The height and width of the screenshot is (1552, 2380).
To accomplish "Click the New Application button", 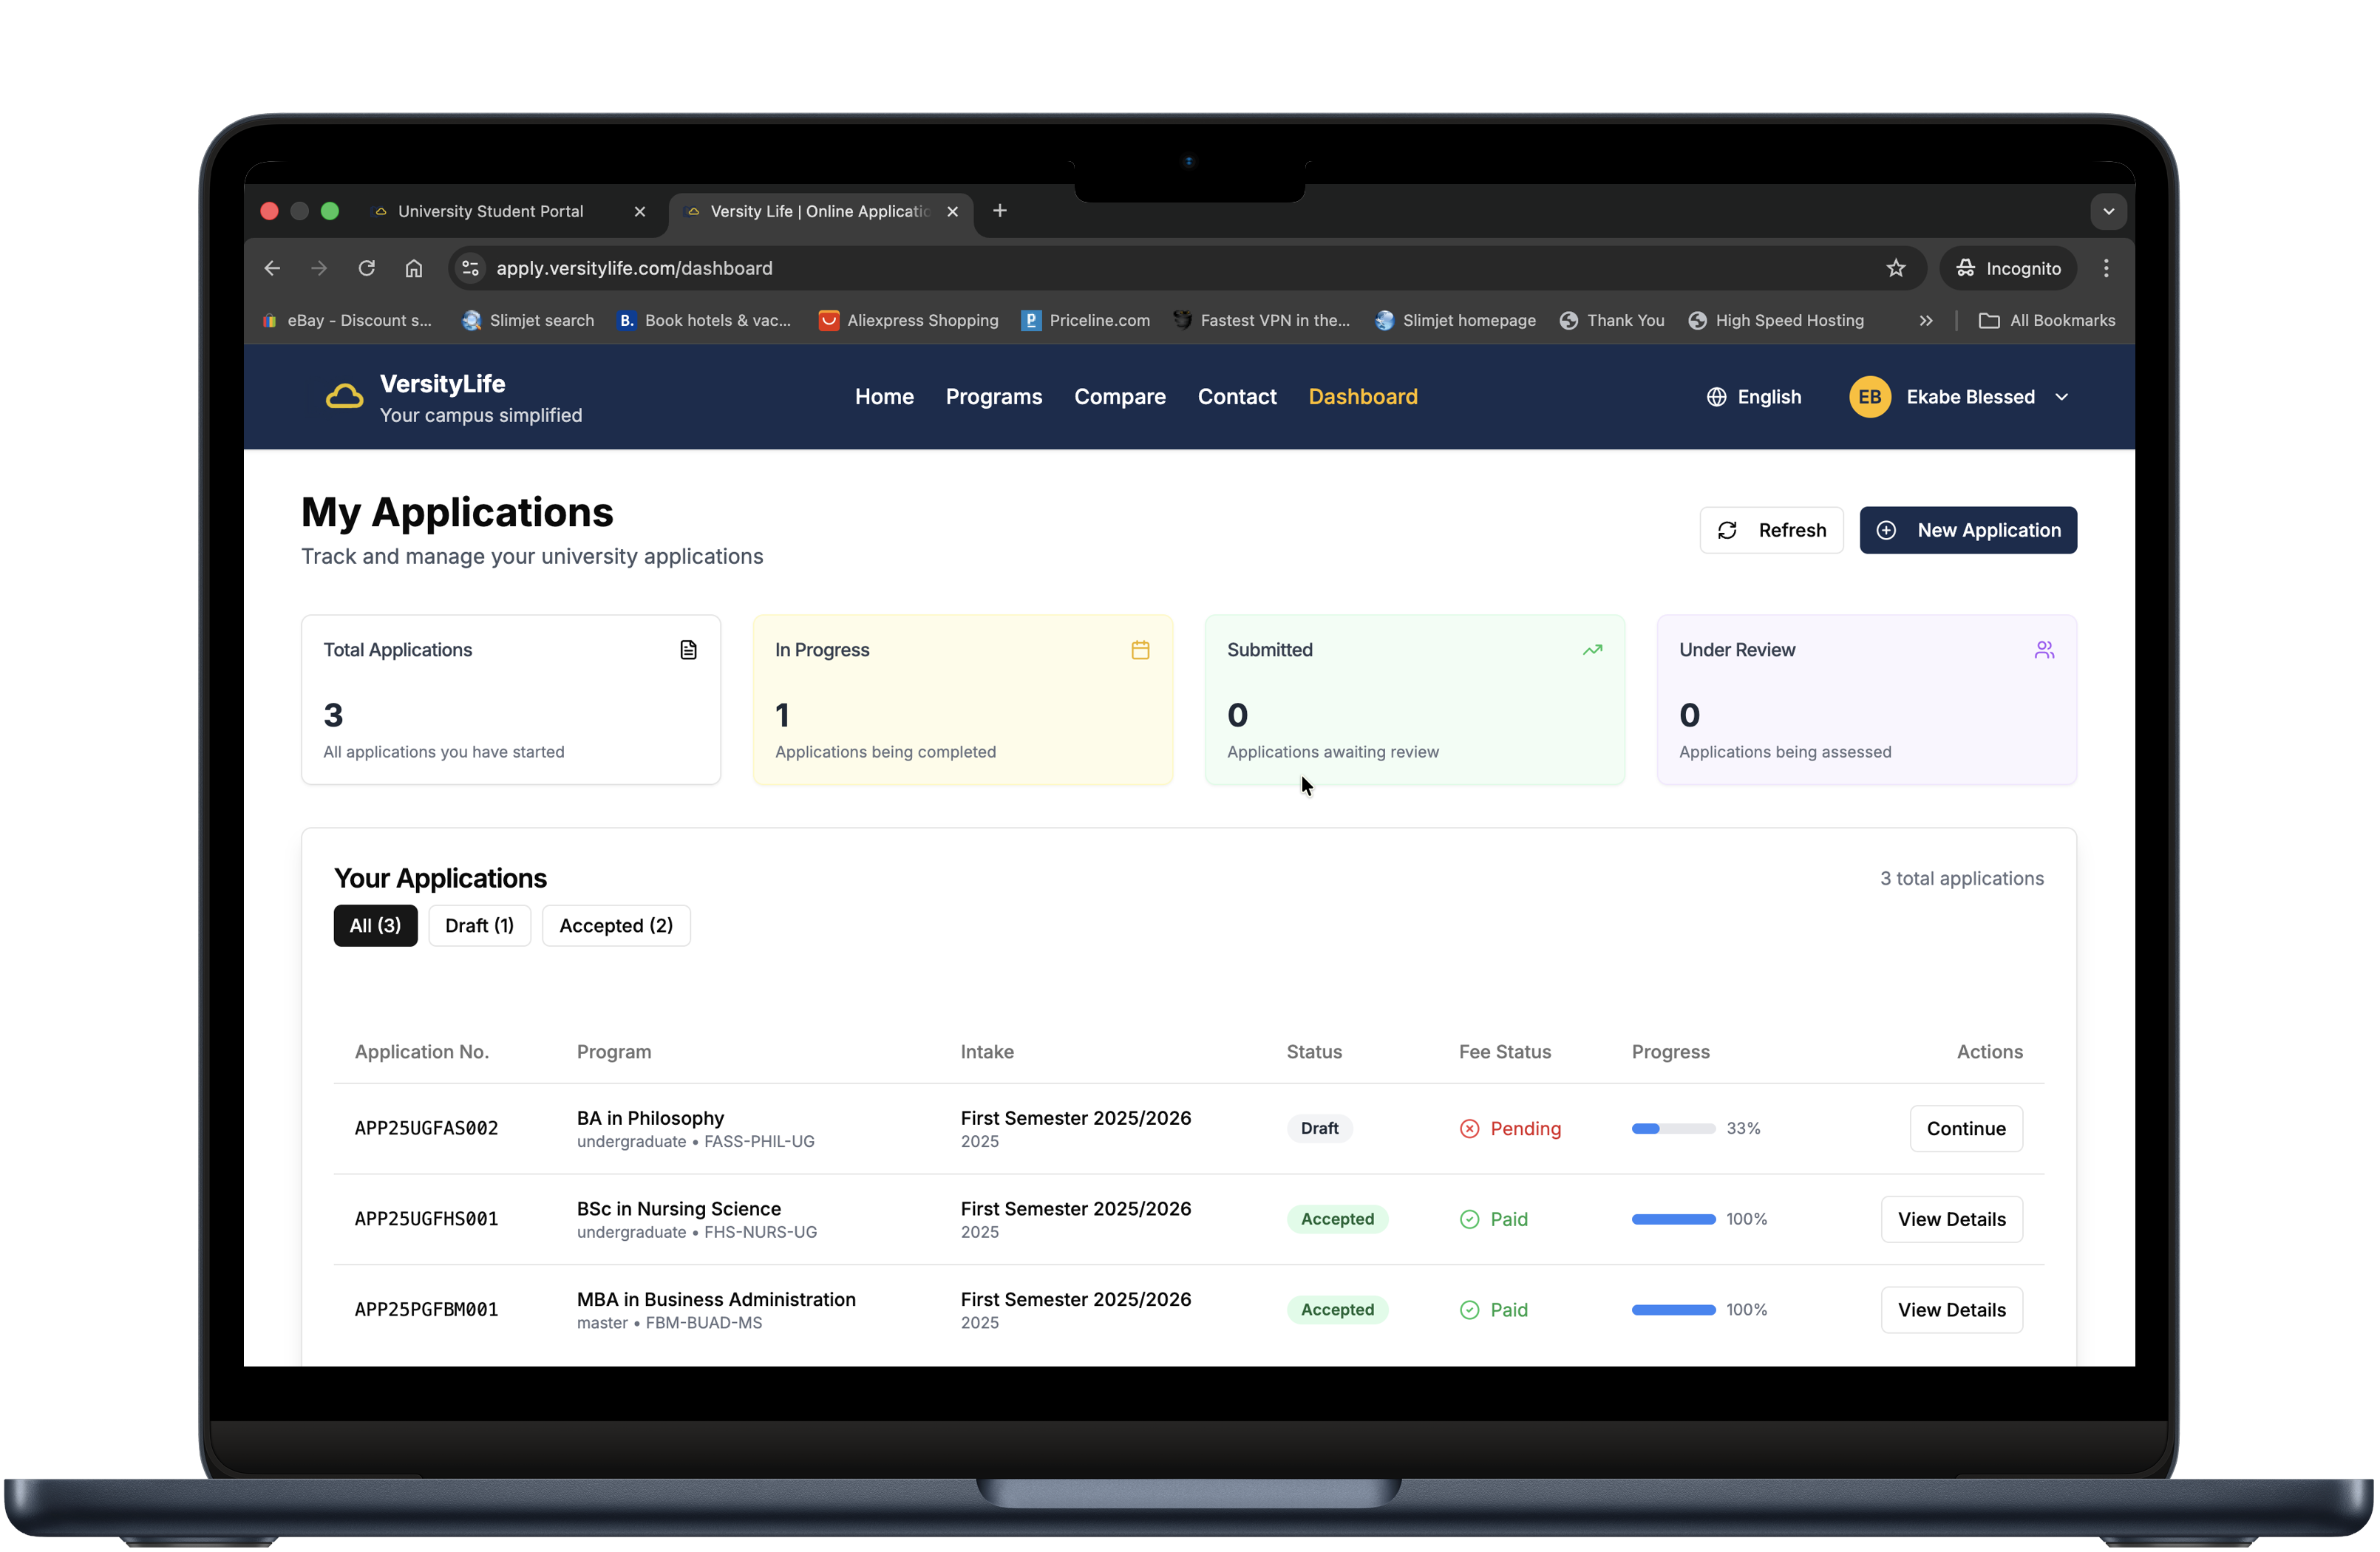I will 1968,530.
